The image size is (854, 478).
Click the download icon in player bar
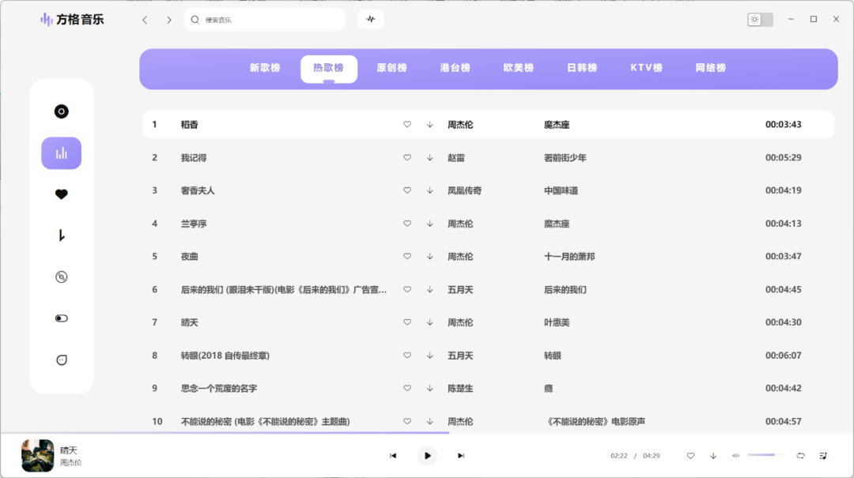713,456
